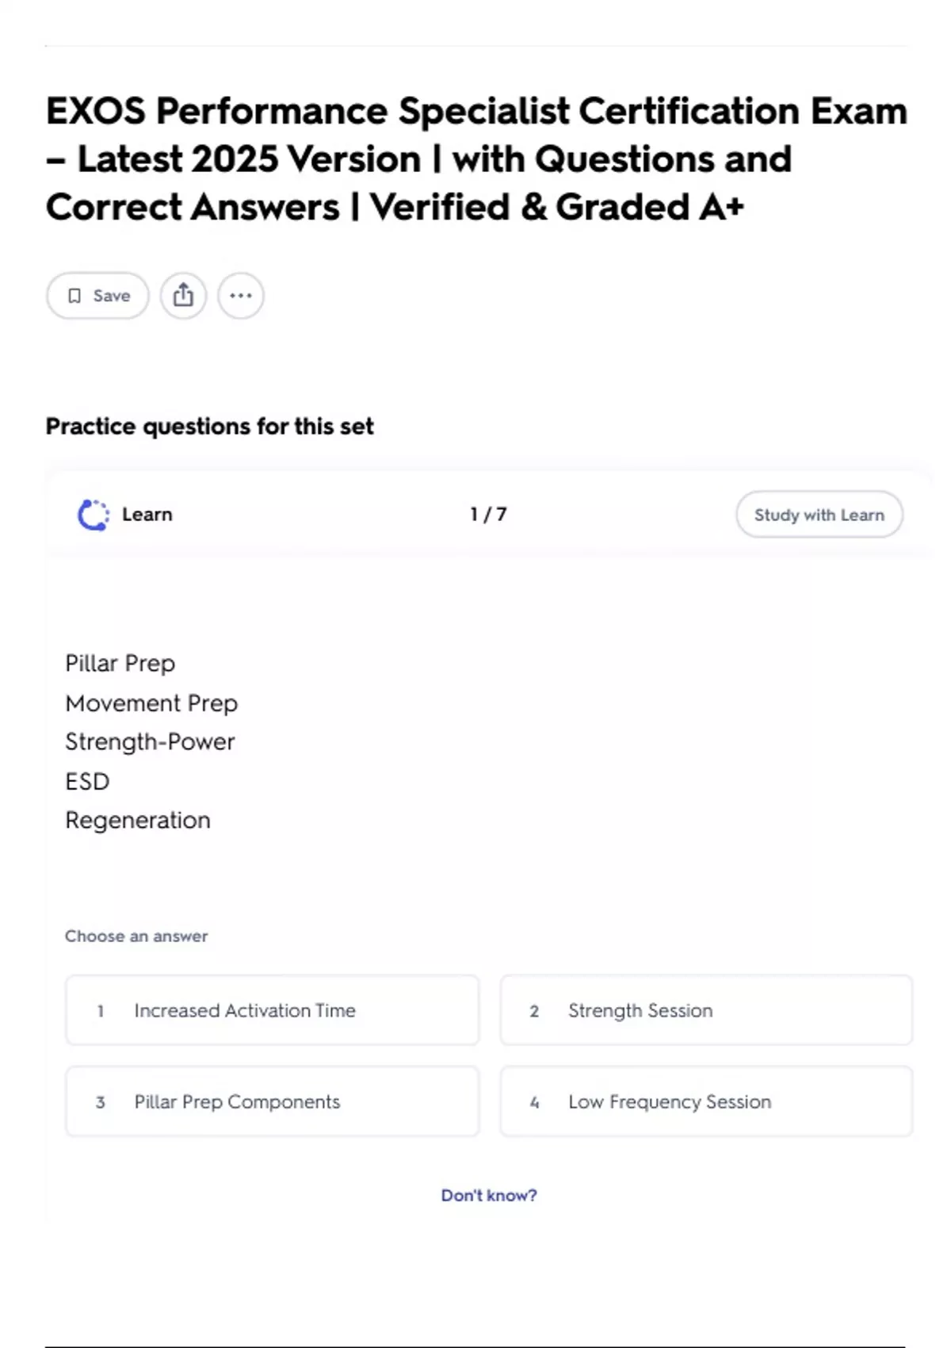Click the "ESD" line in question
This screenshot has height=1348, width=951.
[87, 781]
